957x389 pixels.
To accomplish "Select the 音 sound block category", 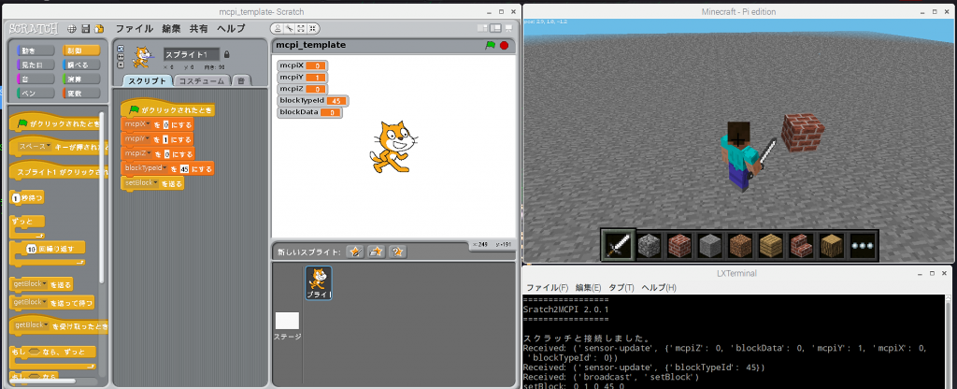I will tap(36, 79).
